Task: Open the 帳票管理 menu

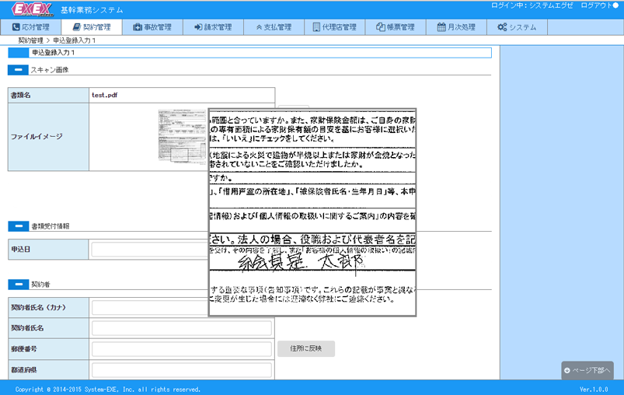Action: point(395,27)
